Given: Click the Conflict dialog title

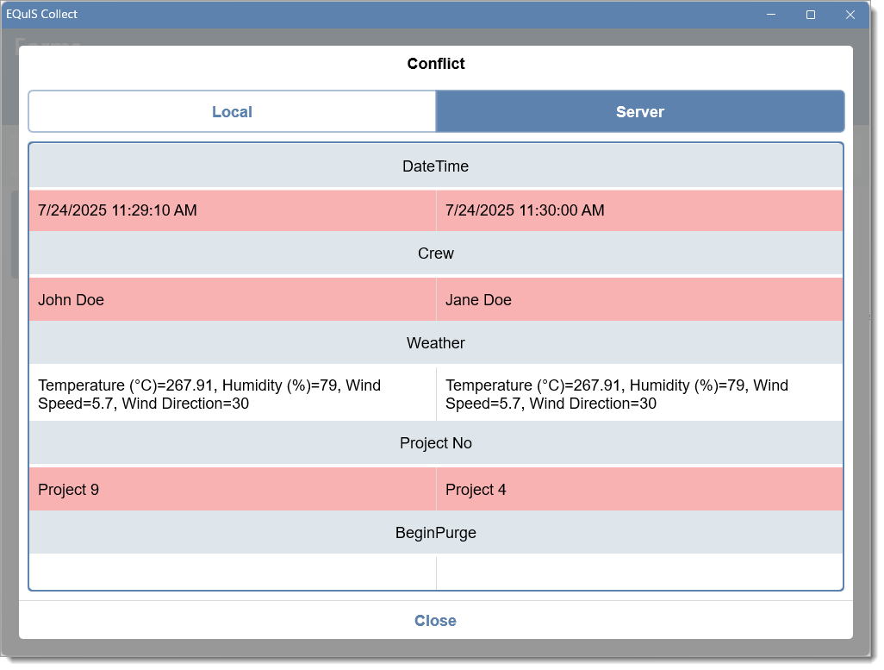Looking at the screenshot, I should coord(436,63).
